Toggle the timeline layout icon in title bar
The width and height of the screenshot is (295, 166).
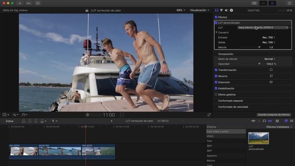263,3
